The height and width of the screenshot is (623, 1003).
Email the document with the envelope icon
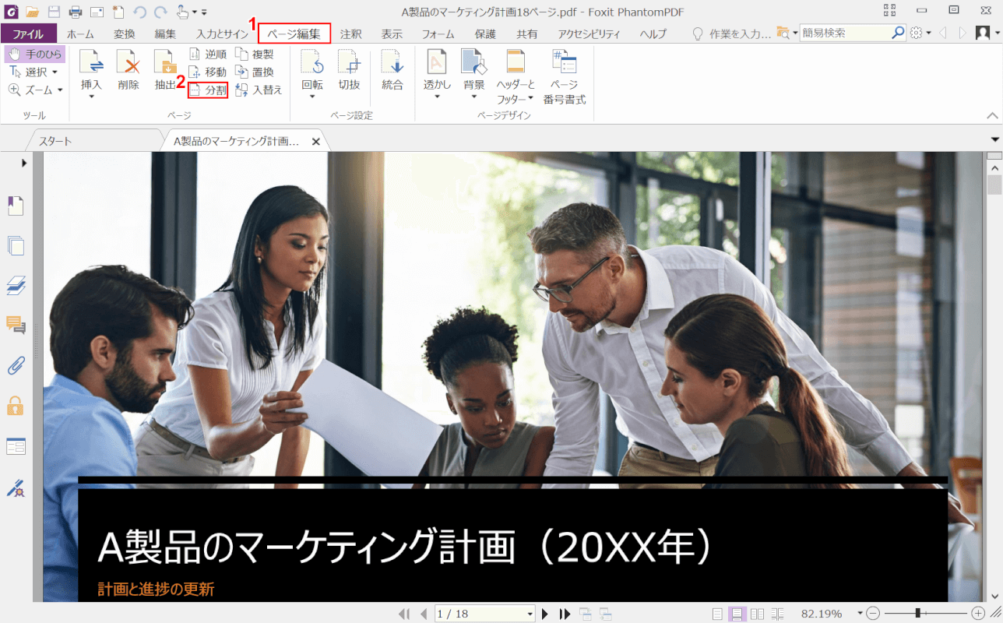[97, 12]
